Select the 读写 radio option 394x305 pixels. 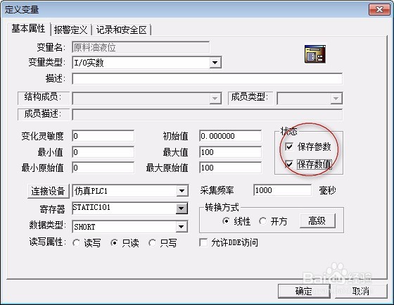coord(76,243)
